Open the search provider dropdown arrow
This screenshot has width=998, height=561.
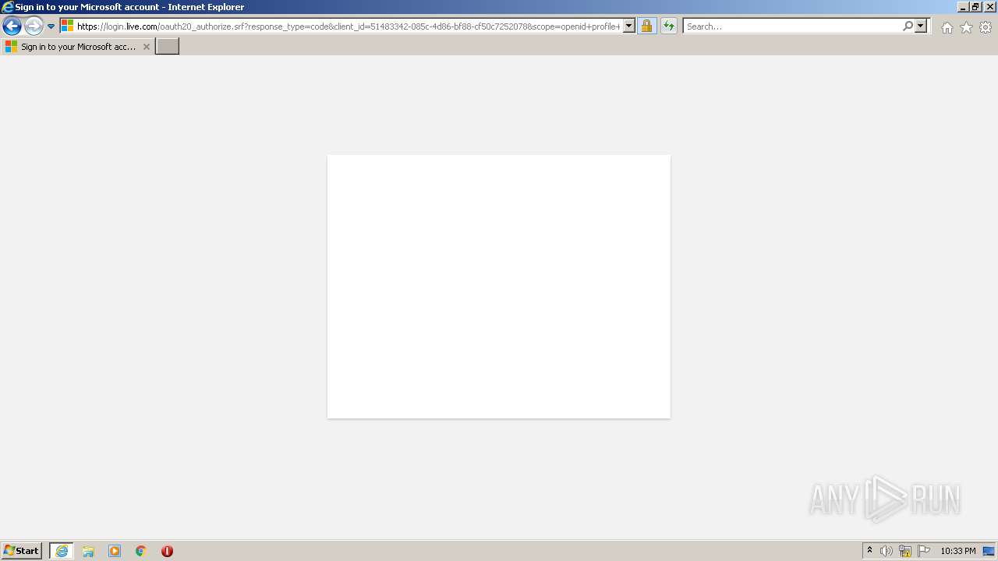click(x=921, y=26)
